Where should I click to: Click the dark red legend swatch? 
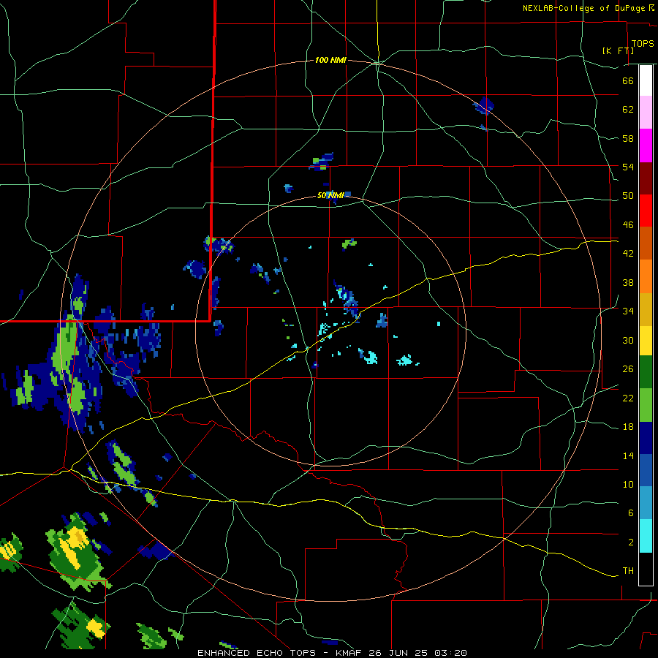[x=646, y=178]
